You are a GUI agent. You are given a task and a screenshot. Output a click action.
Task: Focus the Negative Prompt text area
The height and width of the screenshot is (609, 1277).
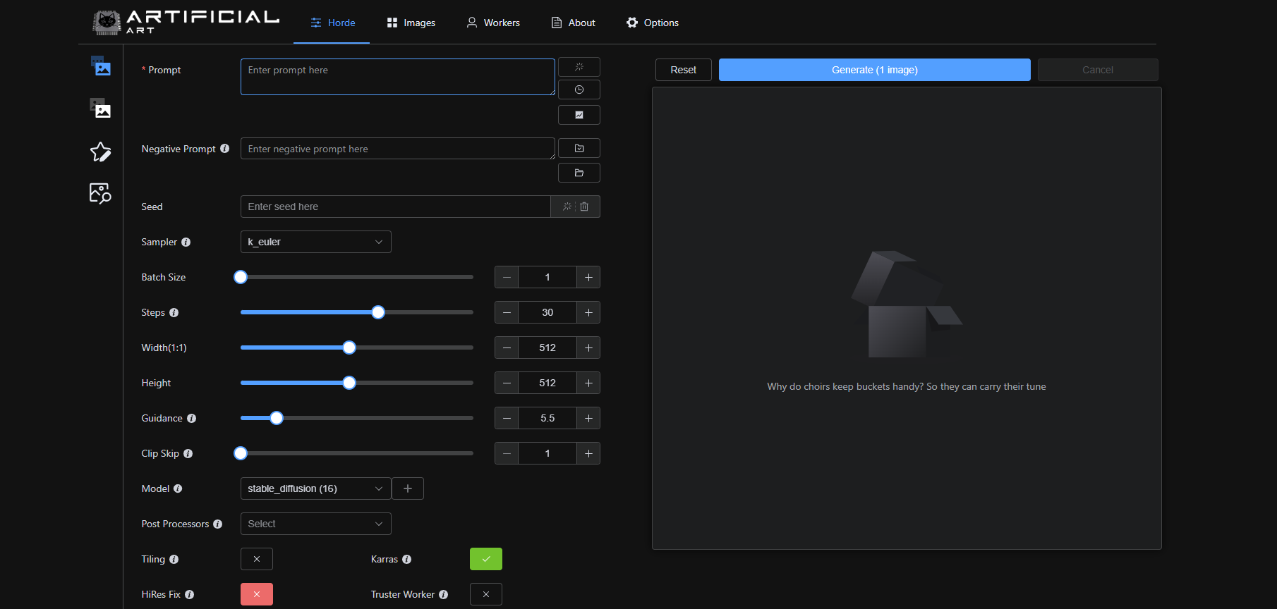point(398,149)
